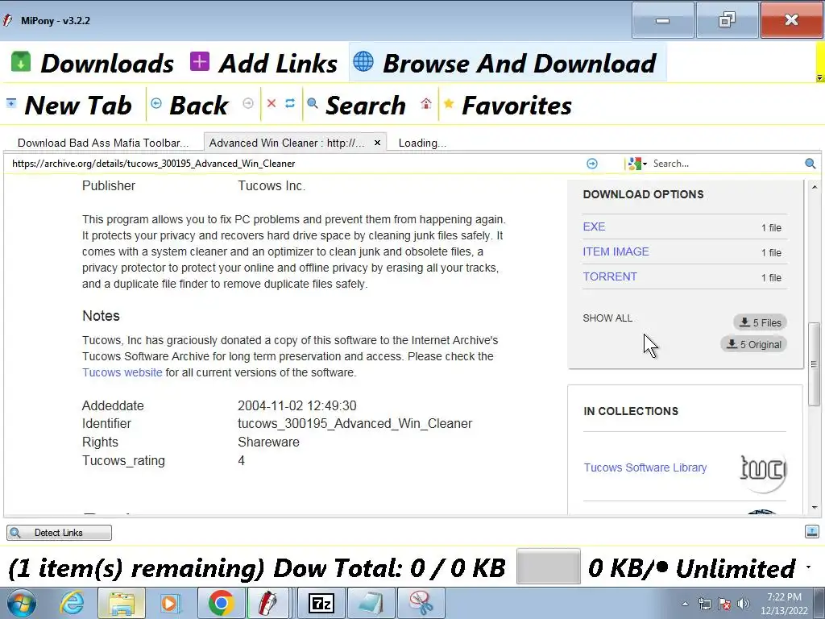Open the Tucows website link
The width and height of the screenshot is (825, 619).
122,372
